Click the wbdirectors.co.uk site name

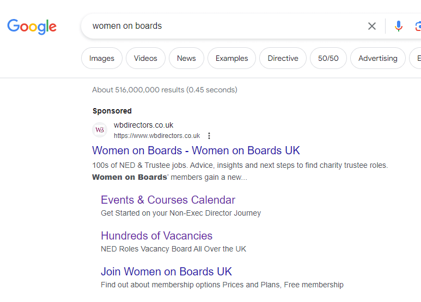click(143, 125)
